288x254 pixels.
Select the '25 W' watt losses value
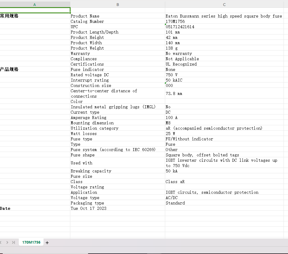[x=224, y=134]
